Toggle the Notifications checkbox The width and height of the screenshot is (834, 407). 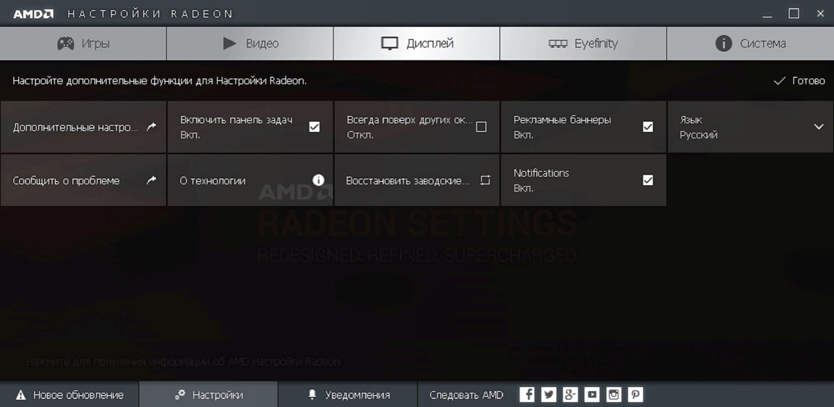(x=648, y=180)
